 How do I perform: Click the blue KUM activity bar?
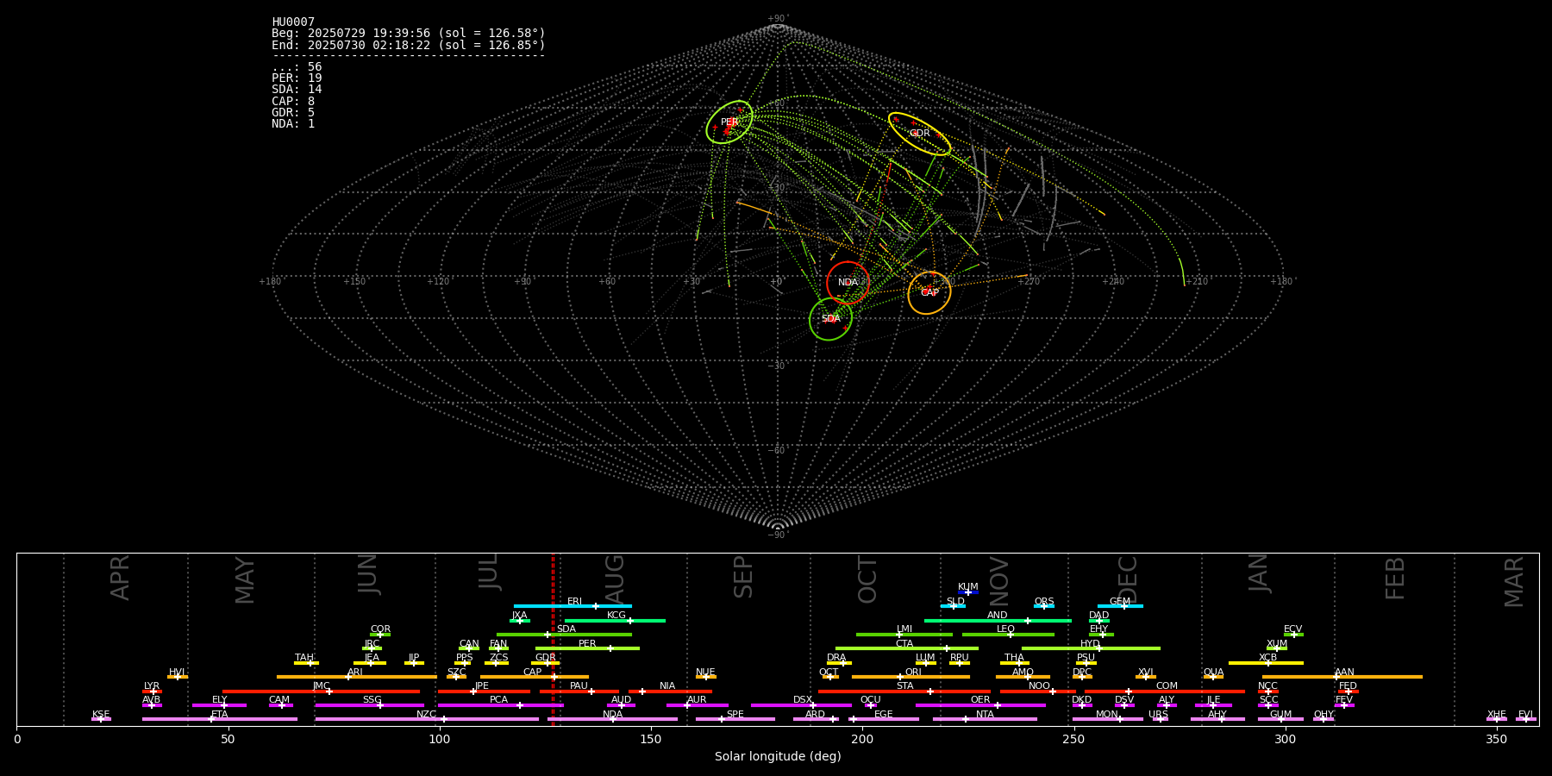click(x=968, y=592)
